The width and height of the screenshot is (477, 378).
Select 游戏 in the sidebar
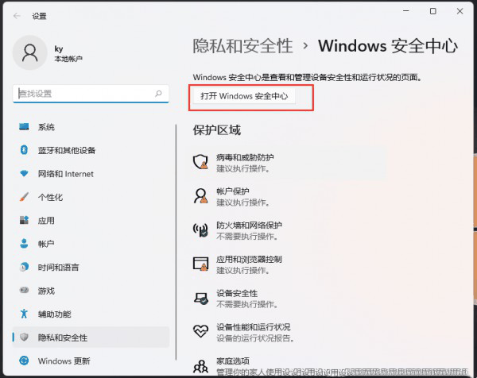tap(91, 290)
